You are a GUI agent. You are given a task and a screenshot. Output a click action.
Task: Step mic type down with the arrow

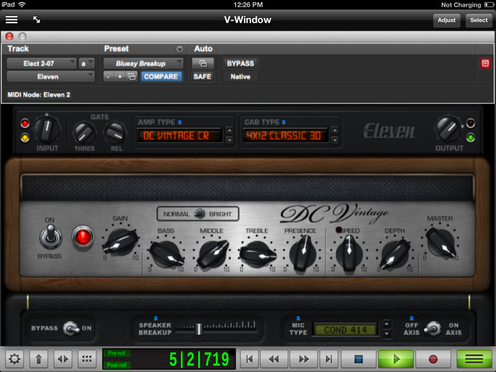point(387,334)
